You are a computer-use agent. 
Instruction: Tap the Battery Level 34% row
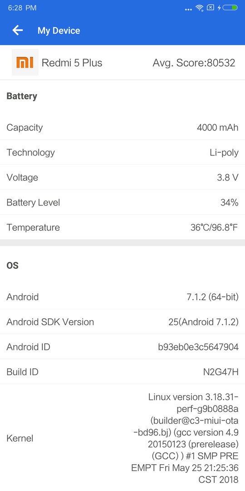[122, 203]
